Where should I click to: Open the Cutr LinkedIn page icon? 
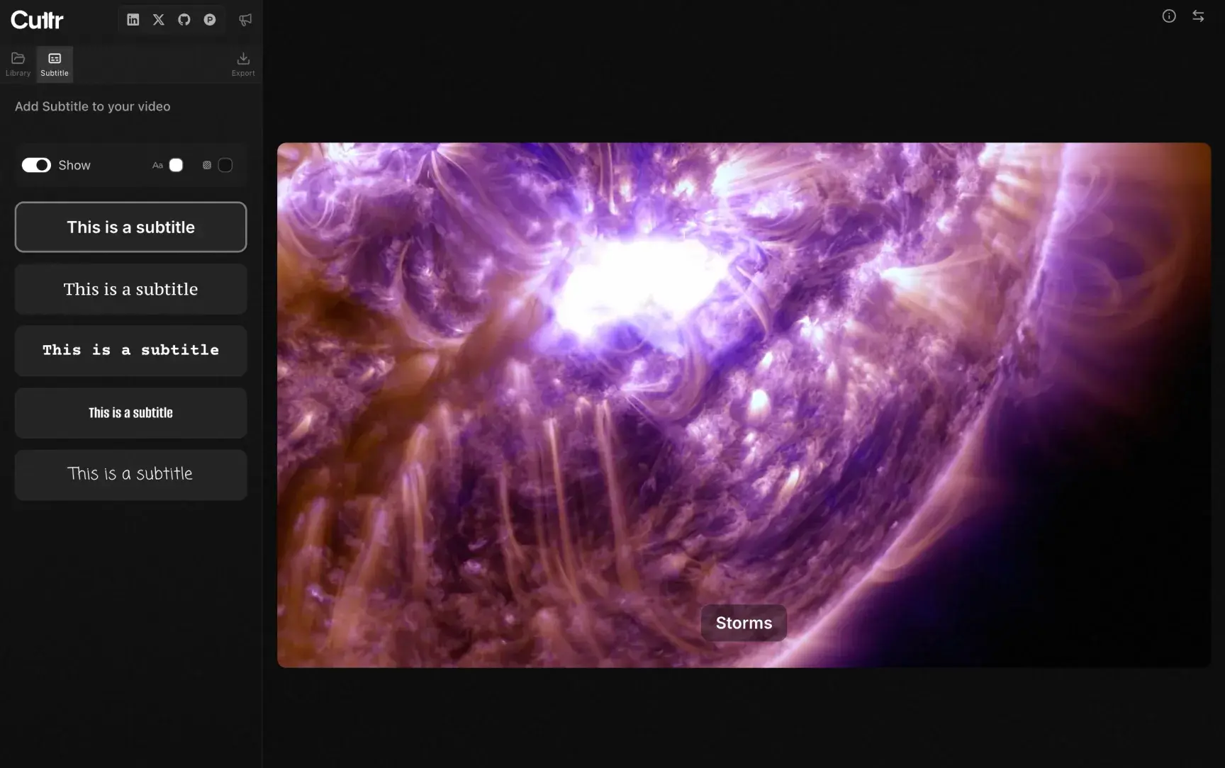coord(133,19)
